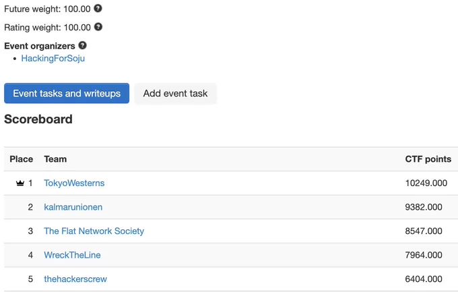Click the CTF points column header
Viewport: 458px width, 292px height.
click(428, 159)
